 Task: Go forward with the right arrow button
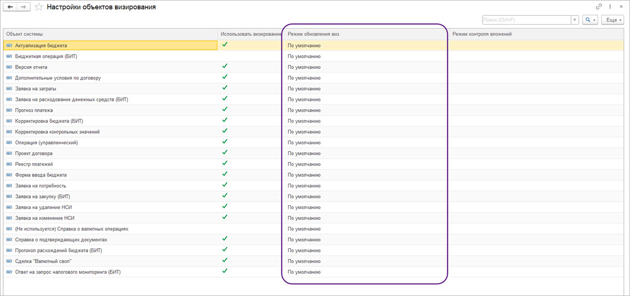(x=23, y=7)
